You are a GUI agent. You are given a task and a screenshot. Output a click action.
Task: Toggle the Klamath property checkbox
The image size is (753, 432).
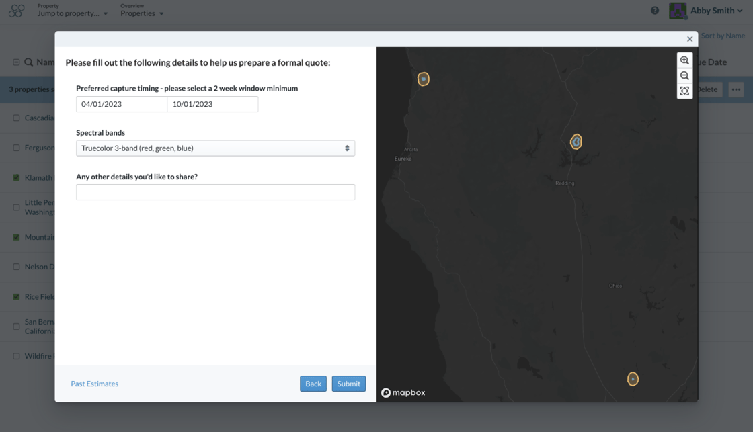tap(16, 177)
